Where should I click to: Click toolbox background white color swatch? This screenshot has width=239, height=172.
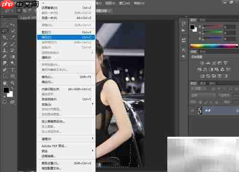pyautogui.click(x=10, y=94)
